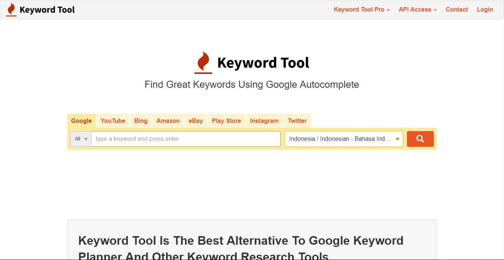Click the Login link
This screenshot has height=260, width=504.
coord(485,10)
